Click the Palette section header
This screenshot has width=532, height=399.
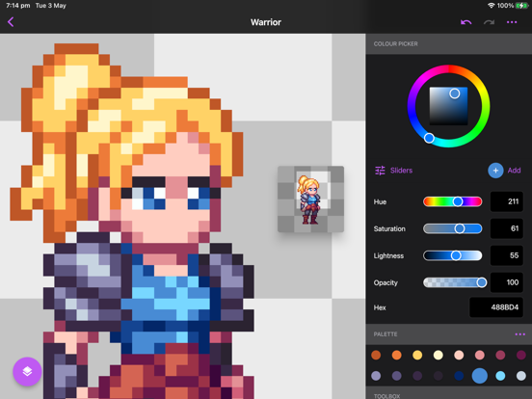449,334
